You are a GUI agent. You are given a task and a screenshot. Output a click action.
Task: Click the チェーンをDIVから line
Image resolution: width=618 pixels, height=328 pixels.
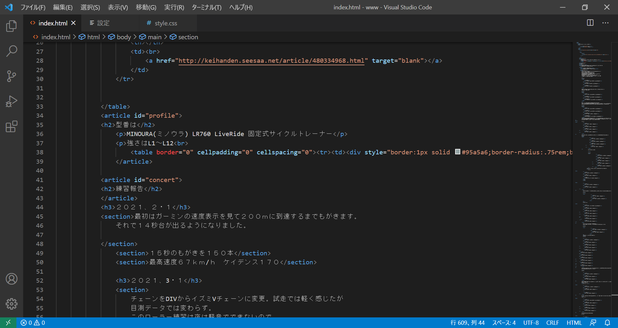coord(237,299)
